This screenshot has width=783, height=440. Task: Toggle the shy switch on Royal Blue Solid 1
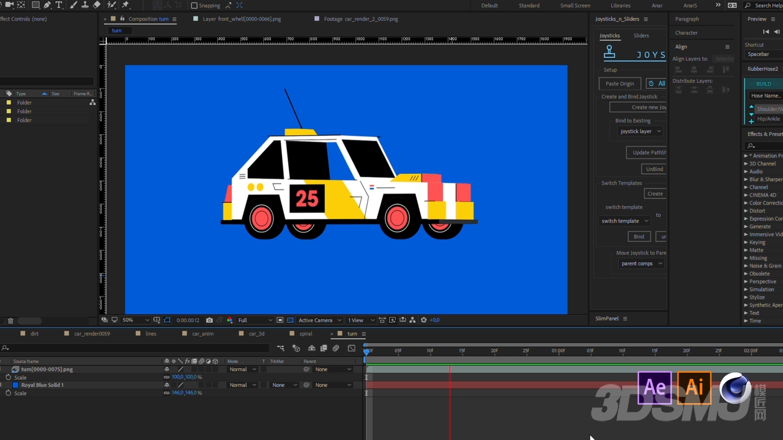pyautogui.click(x=166, y=385)
